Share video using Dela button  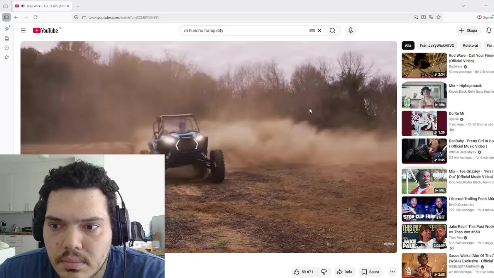[x=344, y=272]
